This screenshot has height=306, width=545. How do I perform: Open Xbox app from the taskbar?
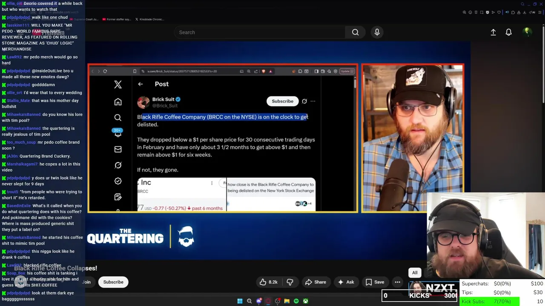[306, 301]
